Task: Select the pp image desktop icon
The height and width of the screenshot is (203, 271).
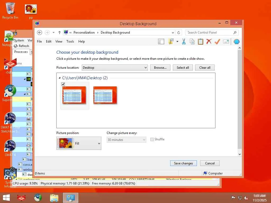Action: 31,11
